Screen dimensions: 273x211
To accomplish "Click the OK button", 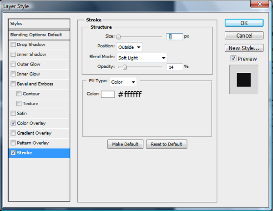I will tap(244, 23).
